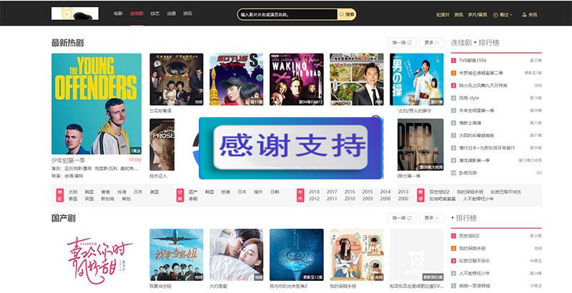The height and width of the screenshot is (293, 572).
Task: Click TVB家族1996 in the ranking list
Action: [x=473, y=61]
